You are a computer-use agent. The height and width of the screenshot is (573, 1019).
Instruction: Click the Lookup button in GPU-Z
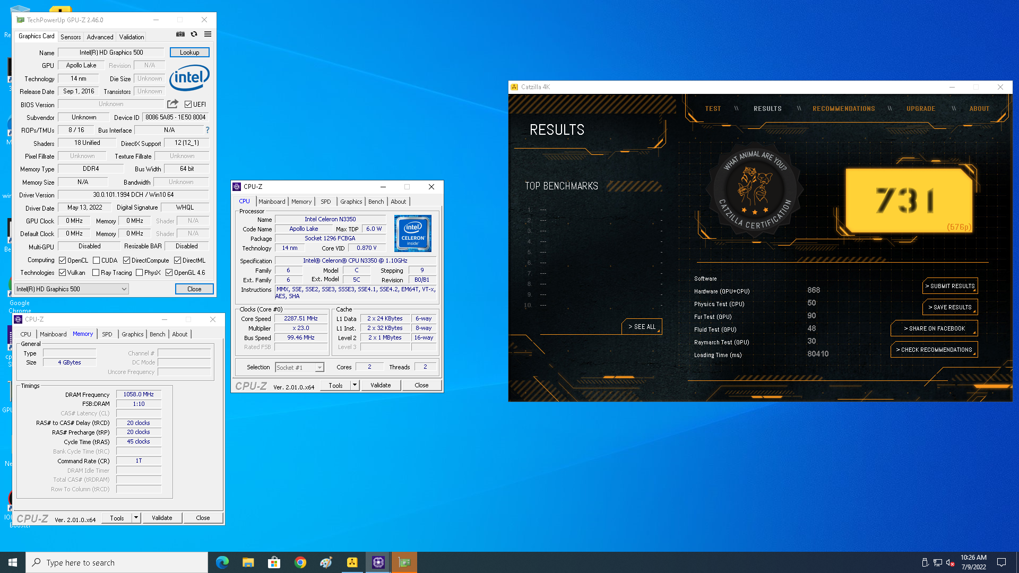[x=189, y=53]
